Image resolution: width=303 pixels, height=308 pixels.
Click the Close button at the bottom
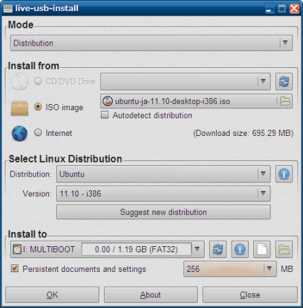point(250,294)
